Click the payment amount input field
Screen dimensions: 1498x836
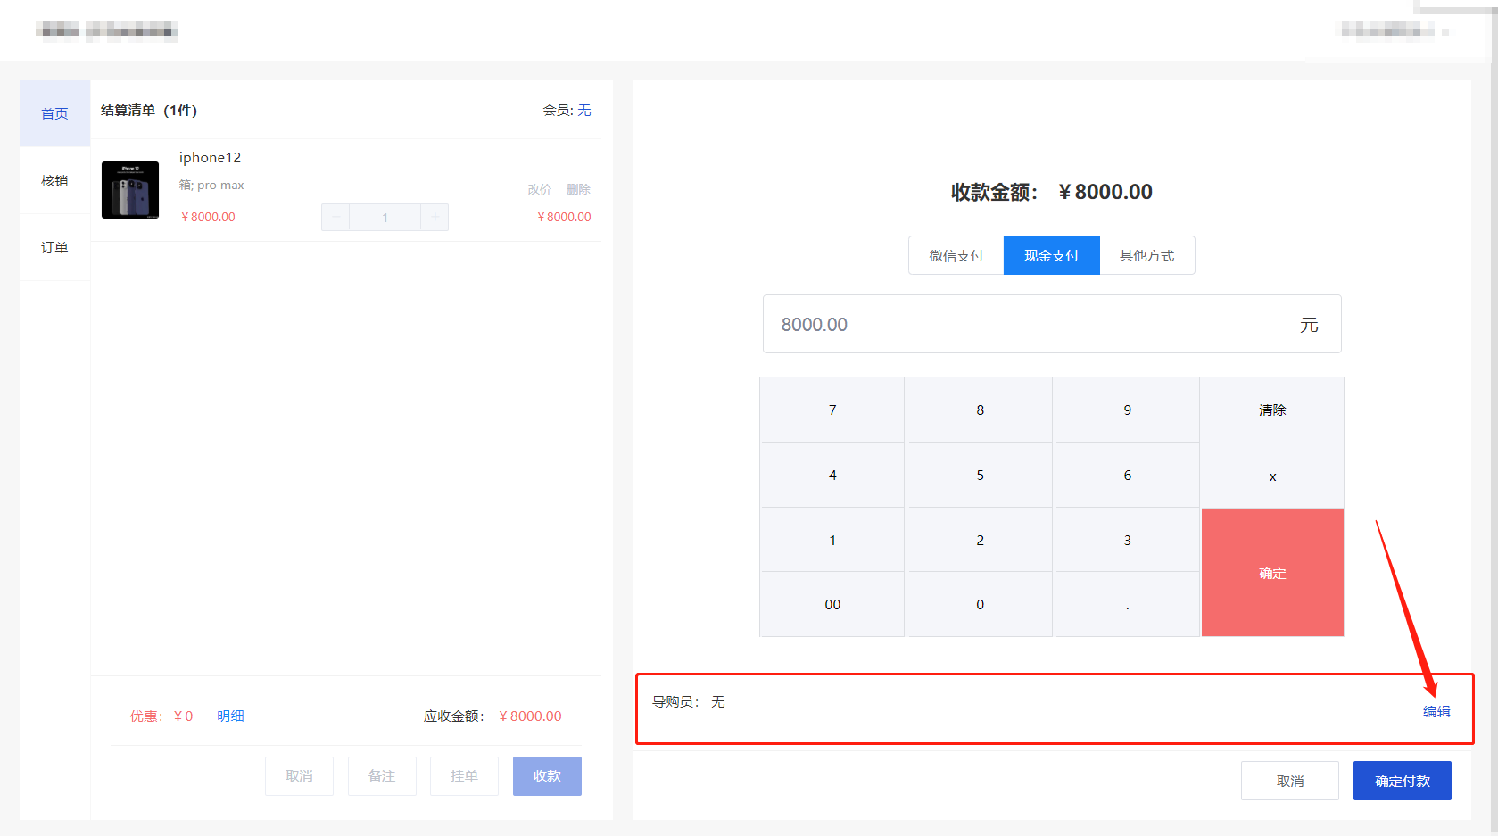coord(1026,325)
